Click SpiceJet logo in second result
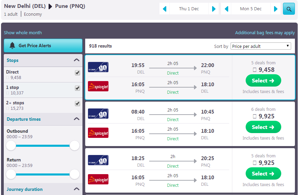Screen dimensions: 298x195 [x=98, y=133]
